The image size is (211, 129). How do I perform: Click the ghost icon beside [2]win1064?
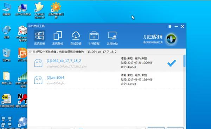point(38,80)
